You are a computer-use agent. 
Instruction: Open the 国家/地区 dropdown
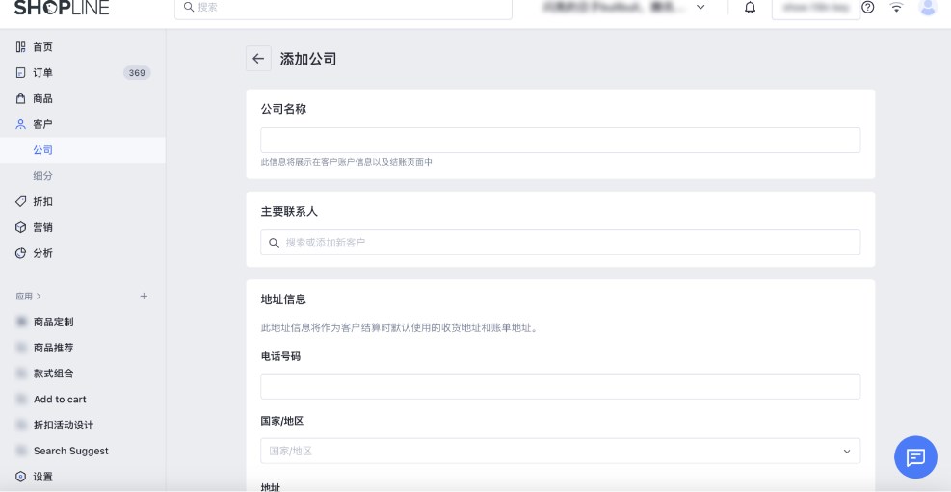561,451
